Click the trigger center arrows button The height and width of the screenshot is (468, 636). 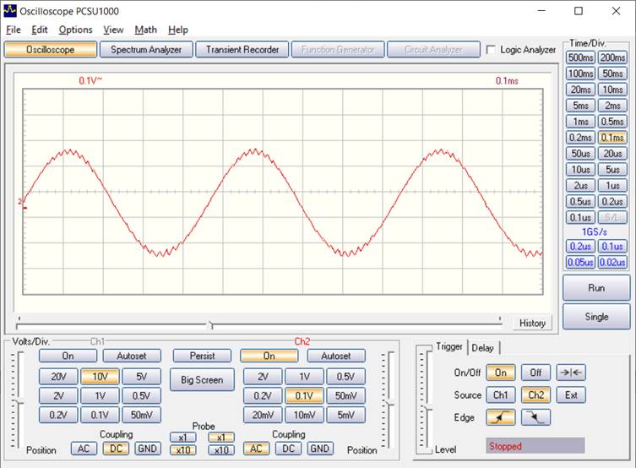click(571, 373)
